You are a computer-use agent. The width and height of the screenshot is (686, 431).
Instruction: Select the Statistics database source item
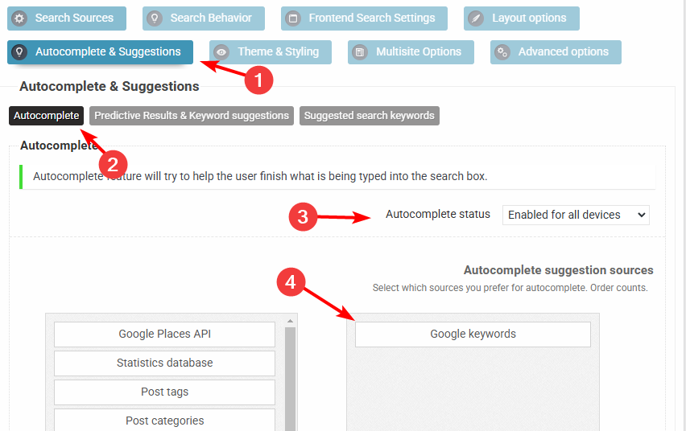164,363
